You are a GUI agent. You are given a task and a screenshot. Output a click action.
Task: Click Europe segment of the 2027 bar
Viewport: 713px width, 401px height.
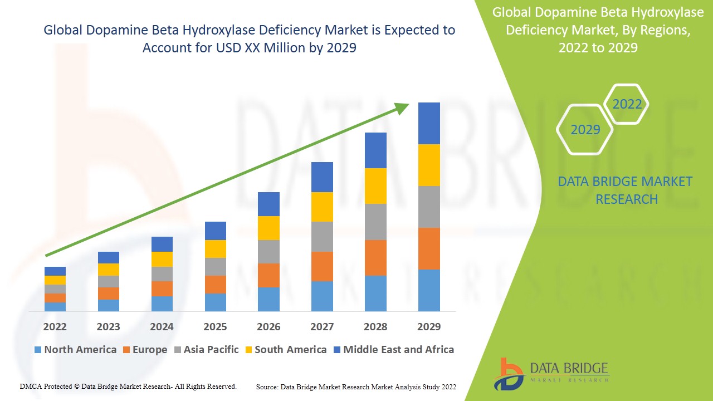[x=322, y=266]
